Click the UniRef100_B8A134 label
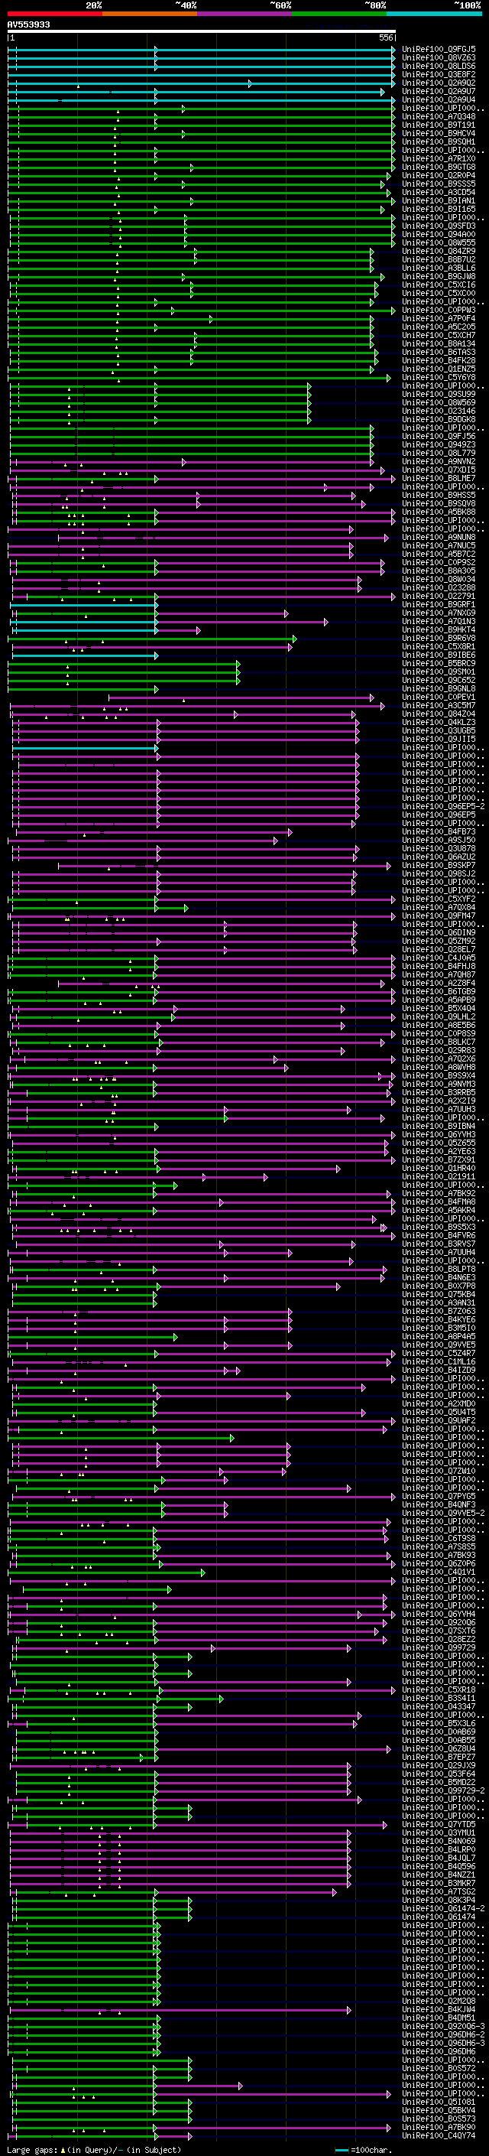This screenshot has height=2156, width=489. [x=438, y=344]
